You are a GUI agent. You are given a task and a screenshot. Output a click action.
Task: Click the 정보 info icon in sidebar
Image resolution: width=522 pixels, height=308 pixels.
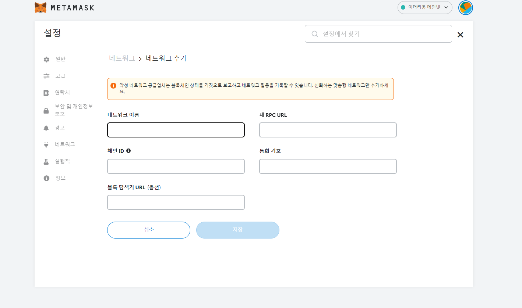(x=46, y=178)
